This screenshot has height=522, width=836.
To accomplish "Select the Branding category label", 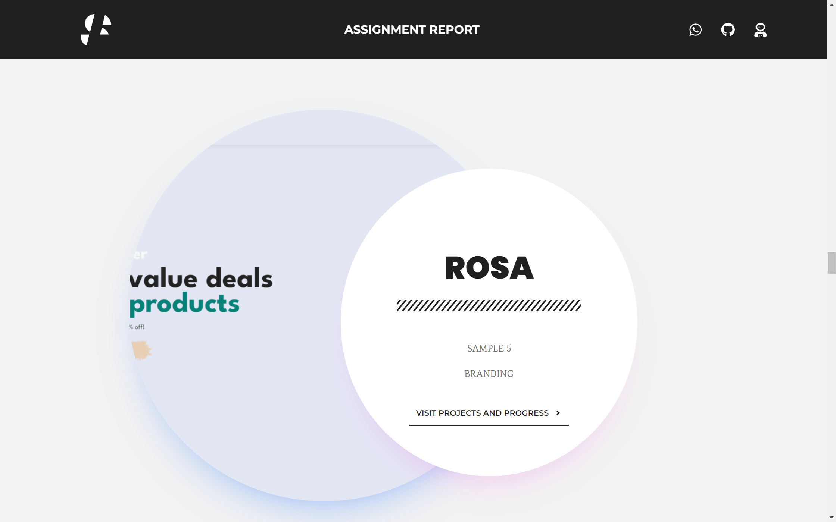I will (489, 374).
